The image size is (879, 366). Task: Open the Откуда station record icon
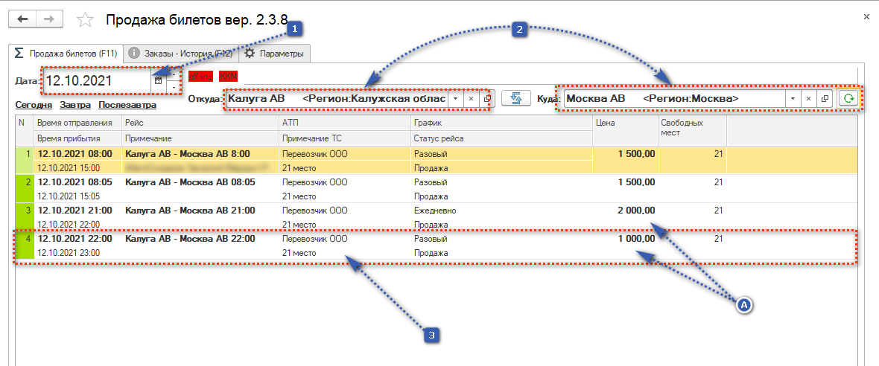tap(487, 98)
